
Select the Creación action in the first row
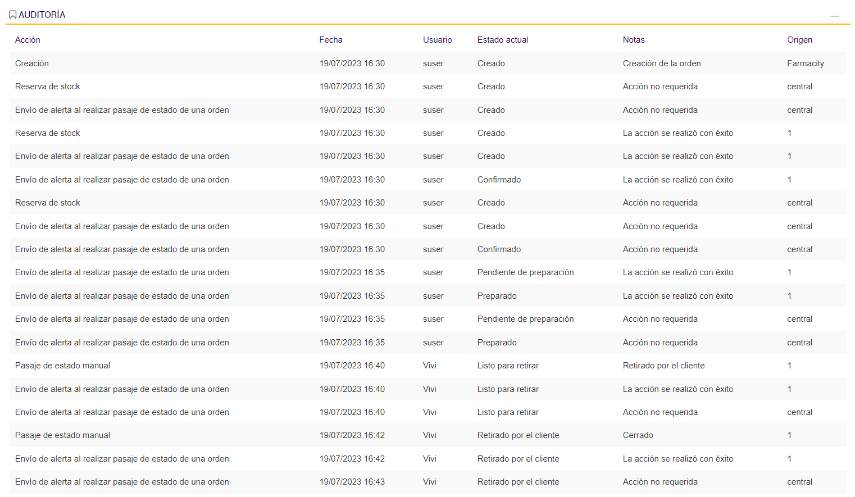(32, 63)
